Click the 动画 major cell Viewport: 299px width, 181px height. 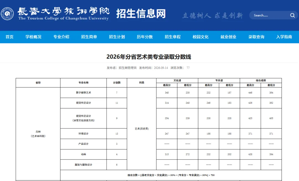83,154
